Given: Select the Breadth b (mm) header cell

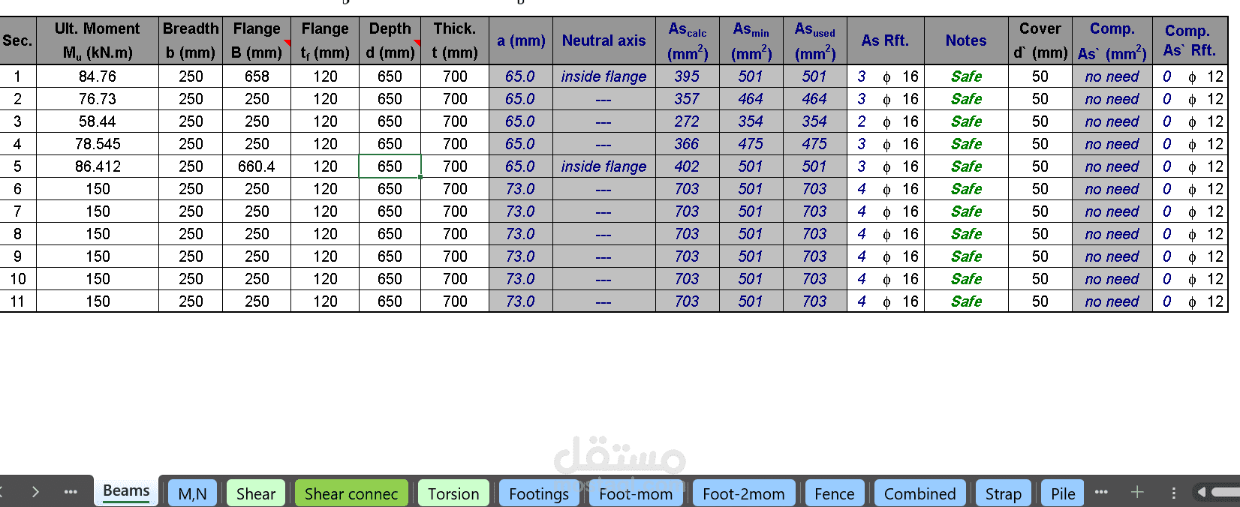Looking at the screenshot, I should coord(191,40).
